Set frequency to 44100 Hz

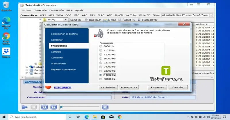100,75
